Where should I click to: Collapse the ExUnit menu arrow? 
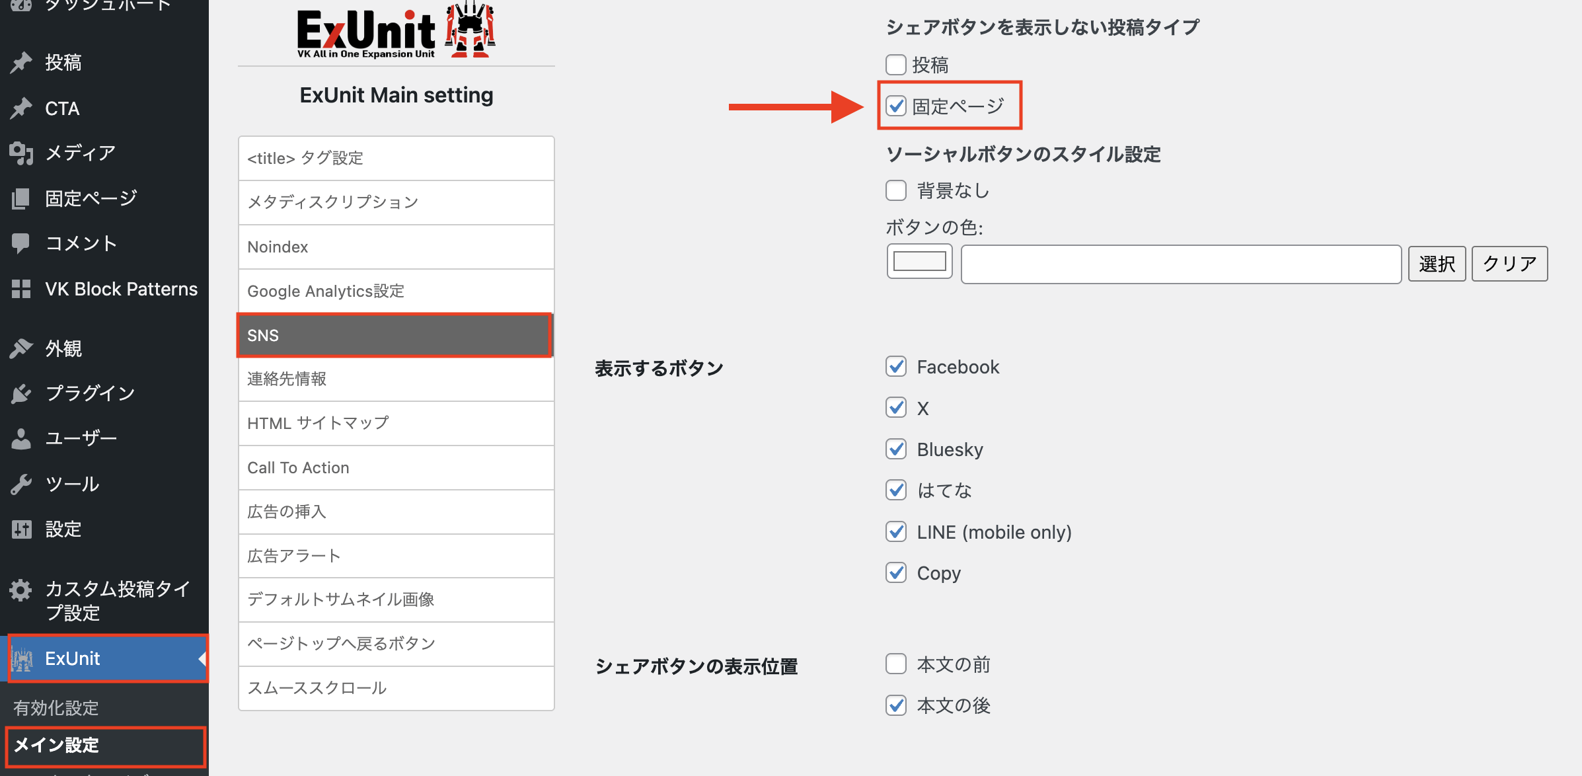tap(202, 658)
